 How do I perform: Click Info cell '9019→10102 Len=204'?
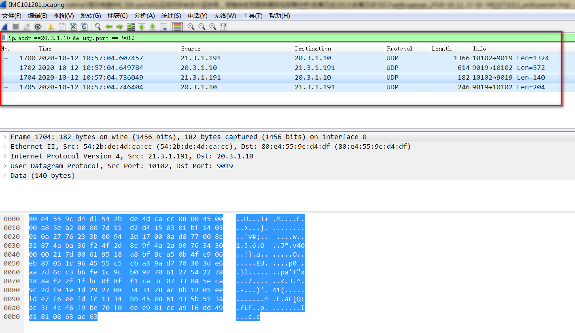509,87
